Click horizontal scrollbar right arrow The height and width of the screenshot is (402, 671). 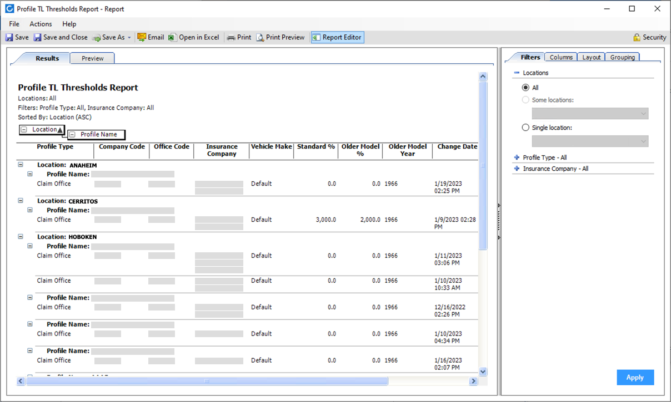[x=473, y=381]
